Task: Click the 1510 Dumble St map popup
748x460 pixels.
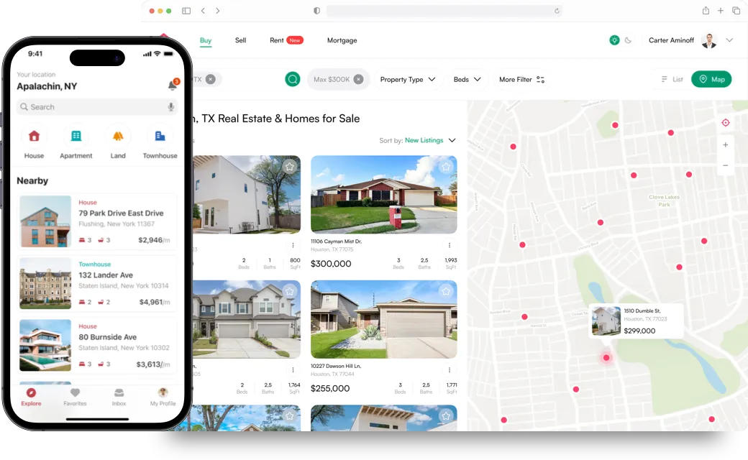Action: pyautogui.click(x=636, y=321)
